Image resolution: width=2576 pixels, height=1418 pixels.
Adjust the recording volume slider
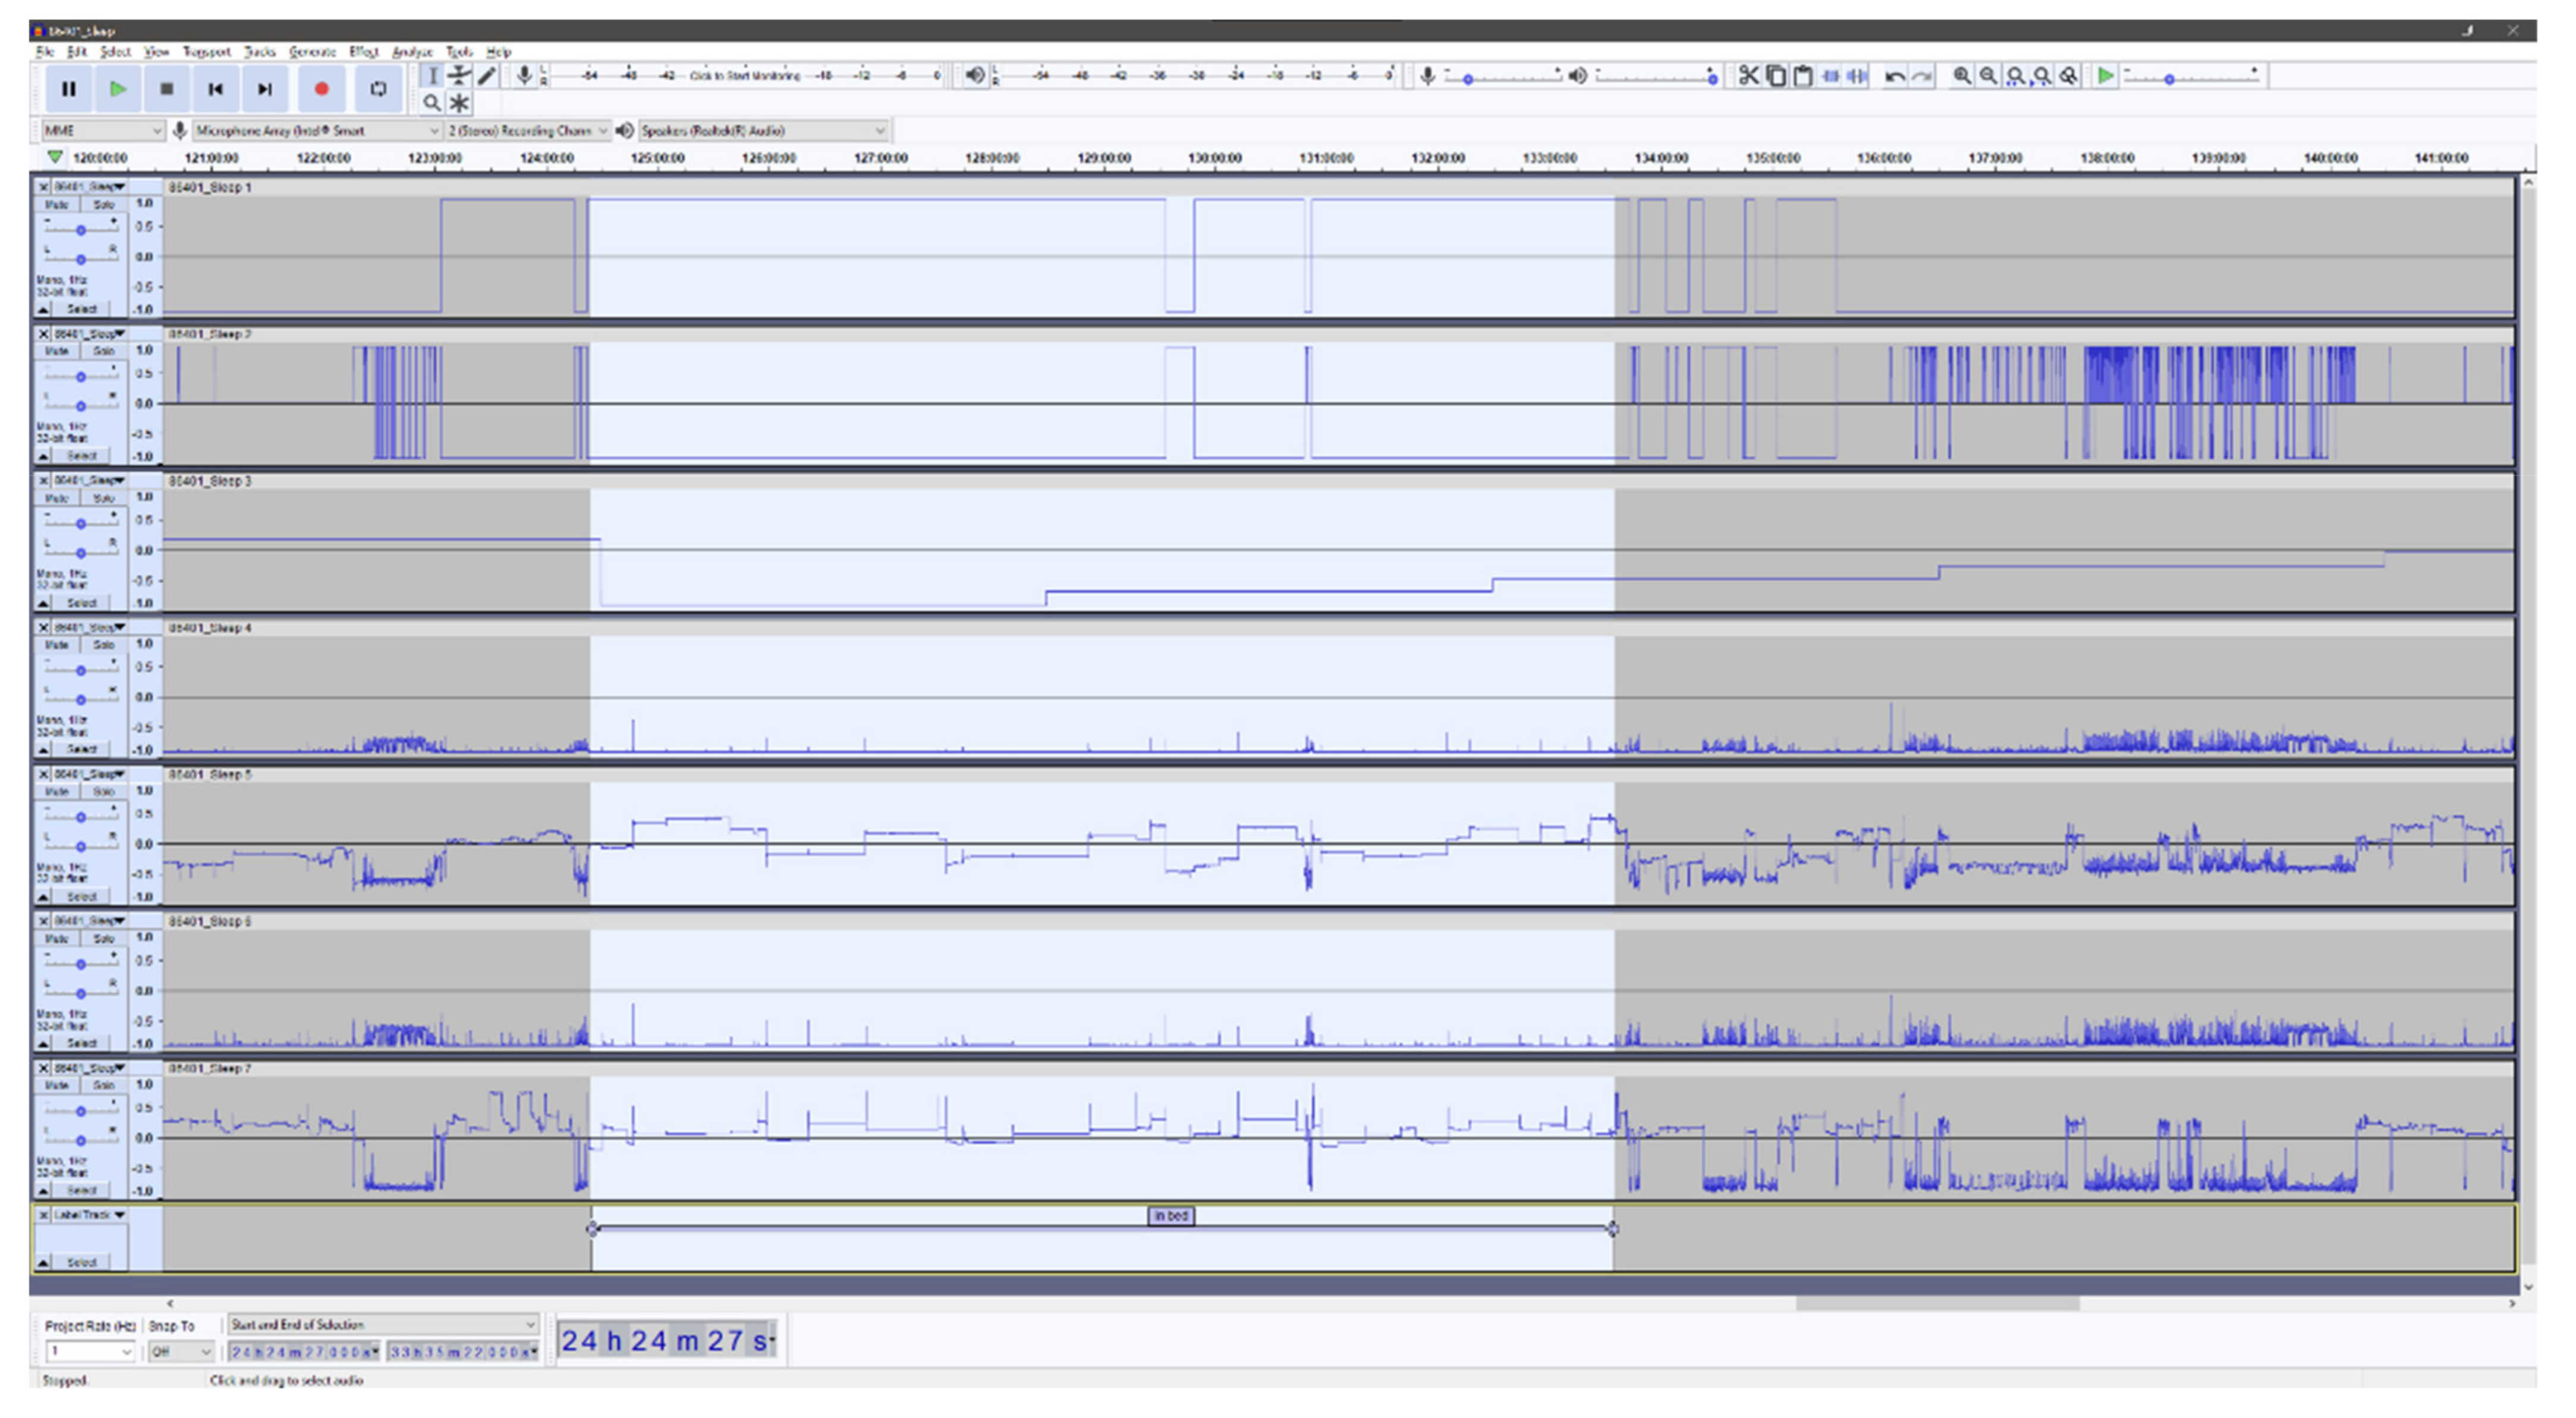[1468, 78]
